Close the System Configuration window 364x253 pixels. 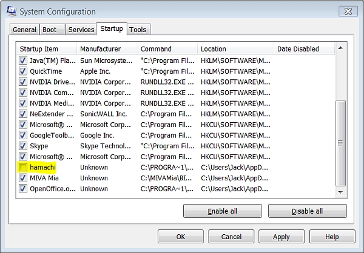[x=348, y=11]
